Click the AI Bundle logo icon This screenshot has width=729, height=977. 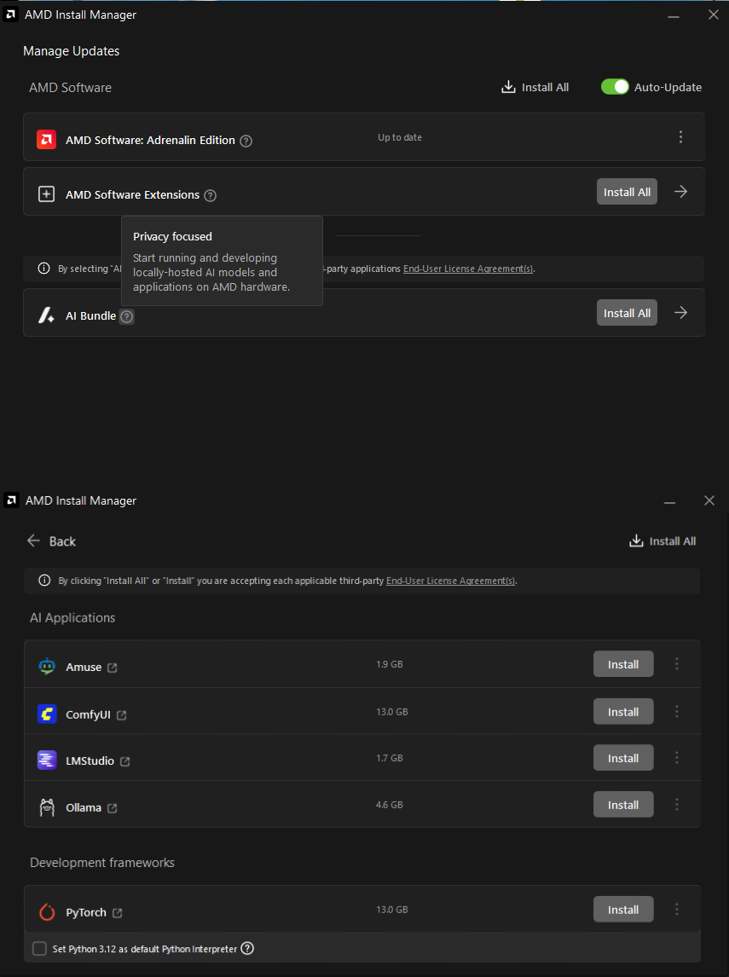pos(47,315)
